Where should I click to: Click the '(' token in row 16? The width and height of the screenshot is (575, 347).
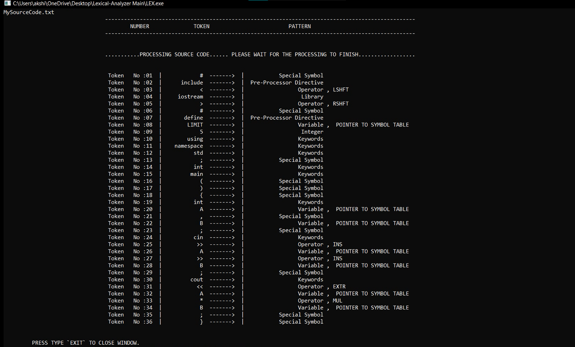coord(201,181)
